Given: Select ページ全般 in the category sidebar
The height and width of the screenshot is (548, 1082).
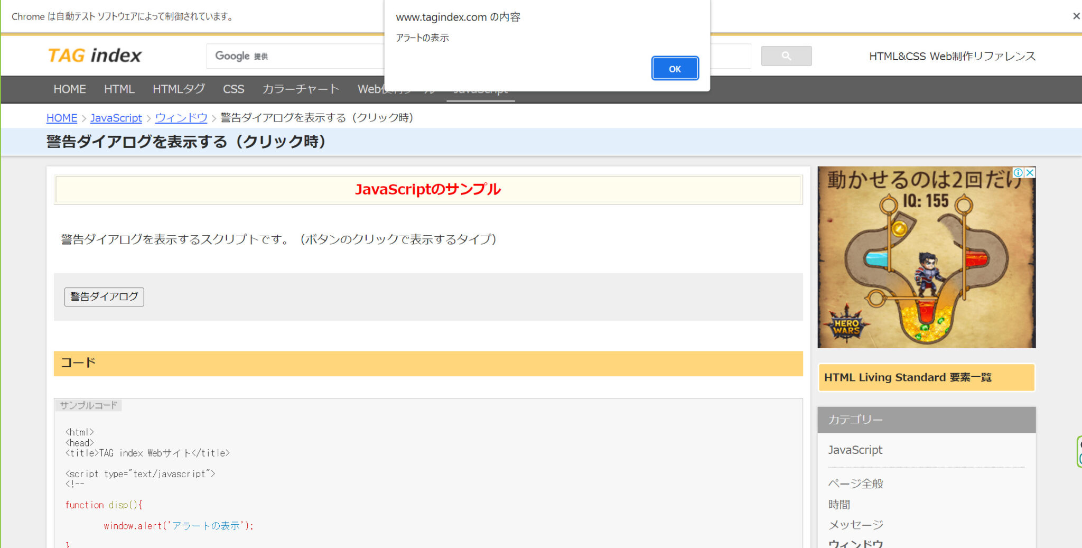Looking at the screenshot, I should [x=855, y=484].
